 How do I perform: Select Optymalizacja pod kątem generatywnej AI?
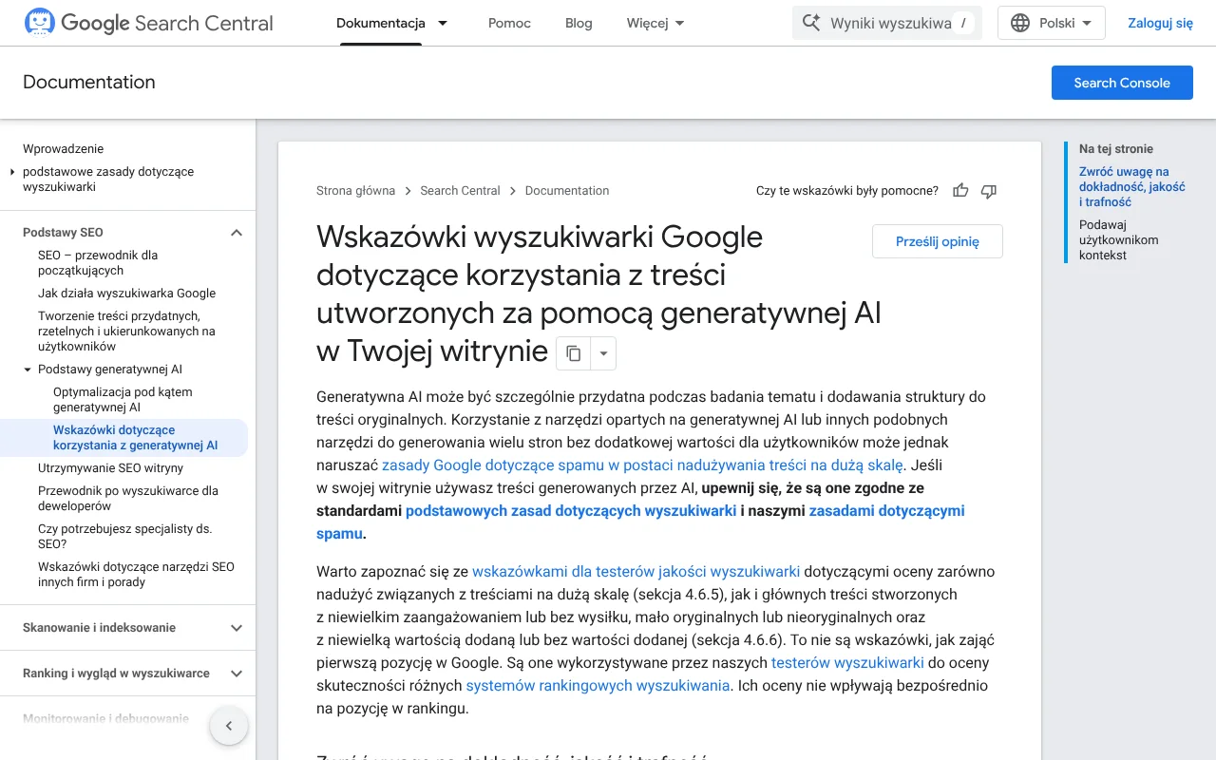[x=123, y=400]
